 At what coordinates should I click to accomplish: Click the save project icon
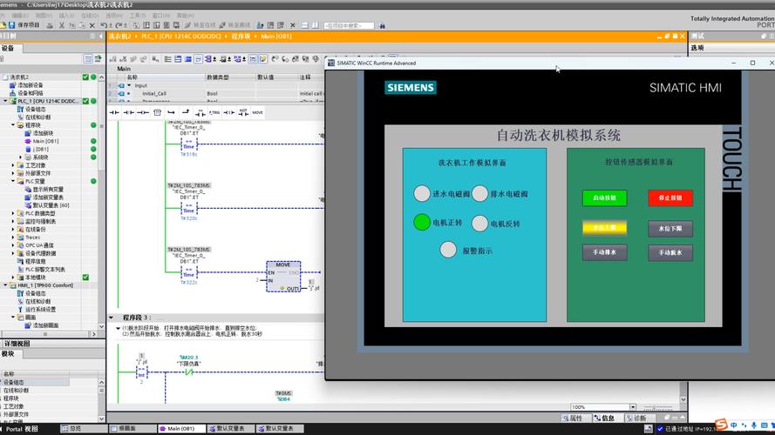coord(10,25)
